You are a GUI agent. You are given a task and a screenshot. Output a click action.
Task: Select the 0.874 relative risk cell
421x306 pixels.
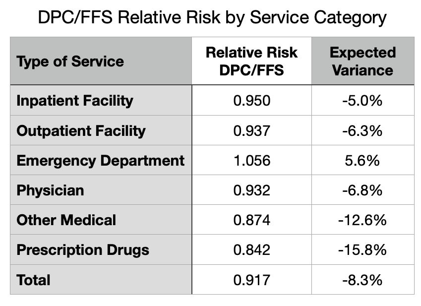[251, 220]
